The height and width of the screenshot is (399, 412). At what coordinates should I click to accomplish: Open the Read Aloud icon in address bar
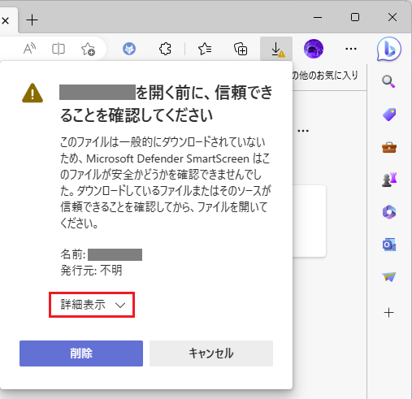(x=29, y=49)
